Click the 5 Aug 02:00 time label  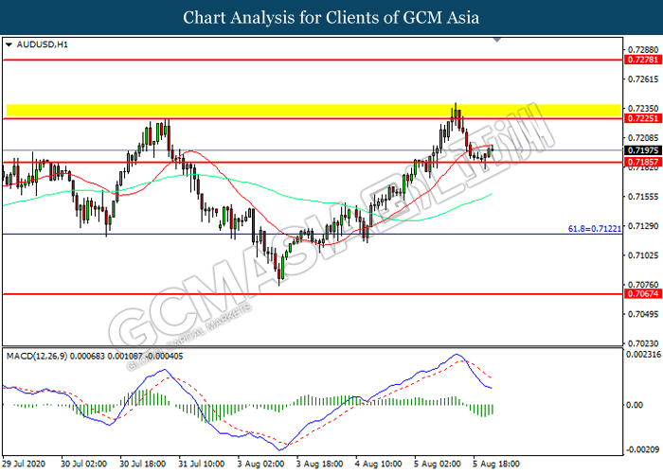[438, 464]
